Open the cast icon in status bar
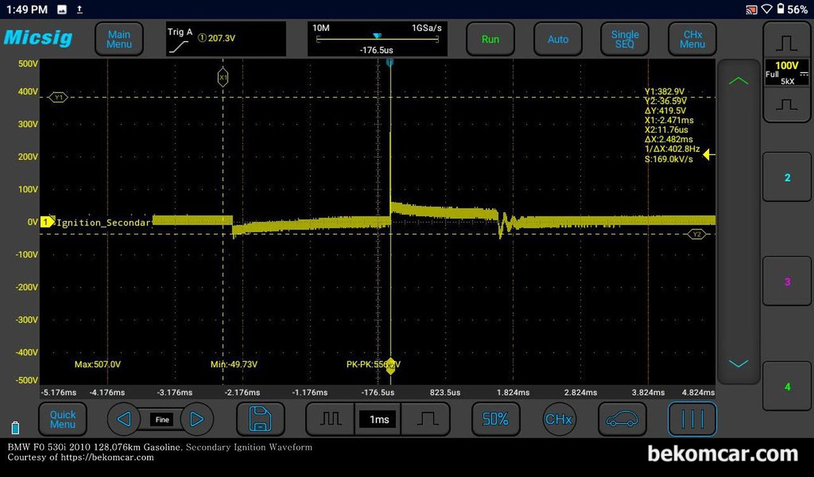 (x=751, y=10)
